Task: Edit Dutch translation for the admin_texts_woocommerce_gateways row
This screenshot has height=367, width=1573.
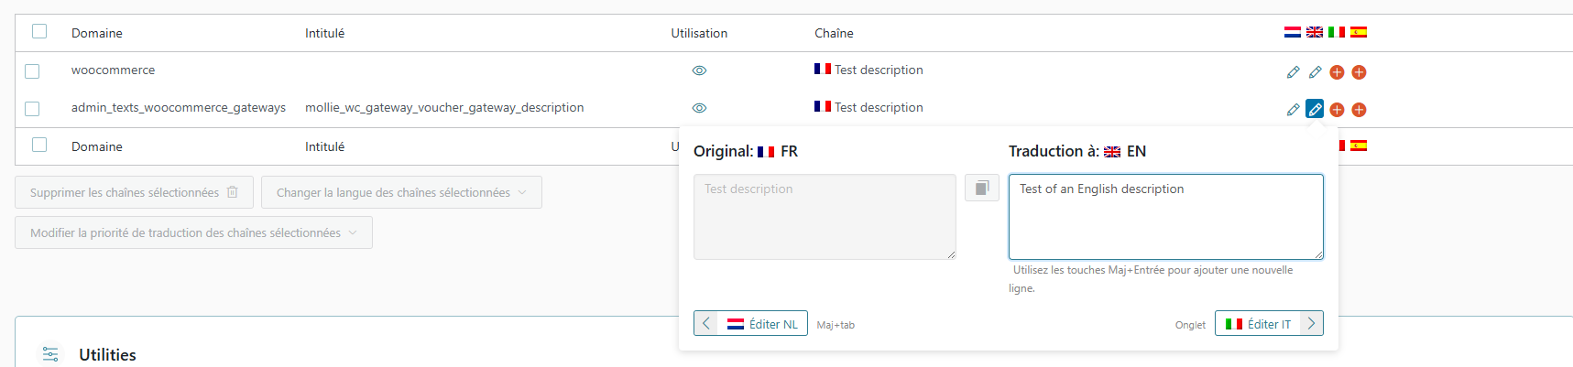Action: tap(1293, 110)
